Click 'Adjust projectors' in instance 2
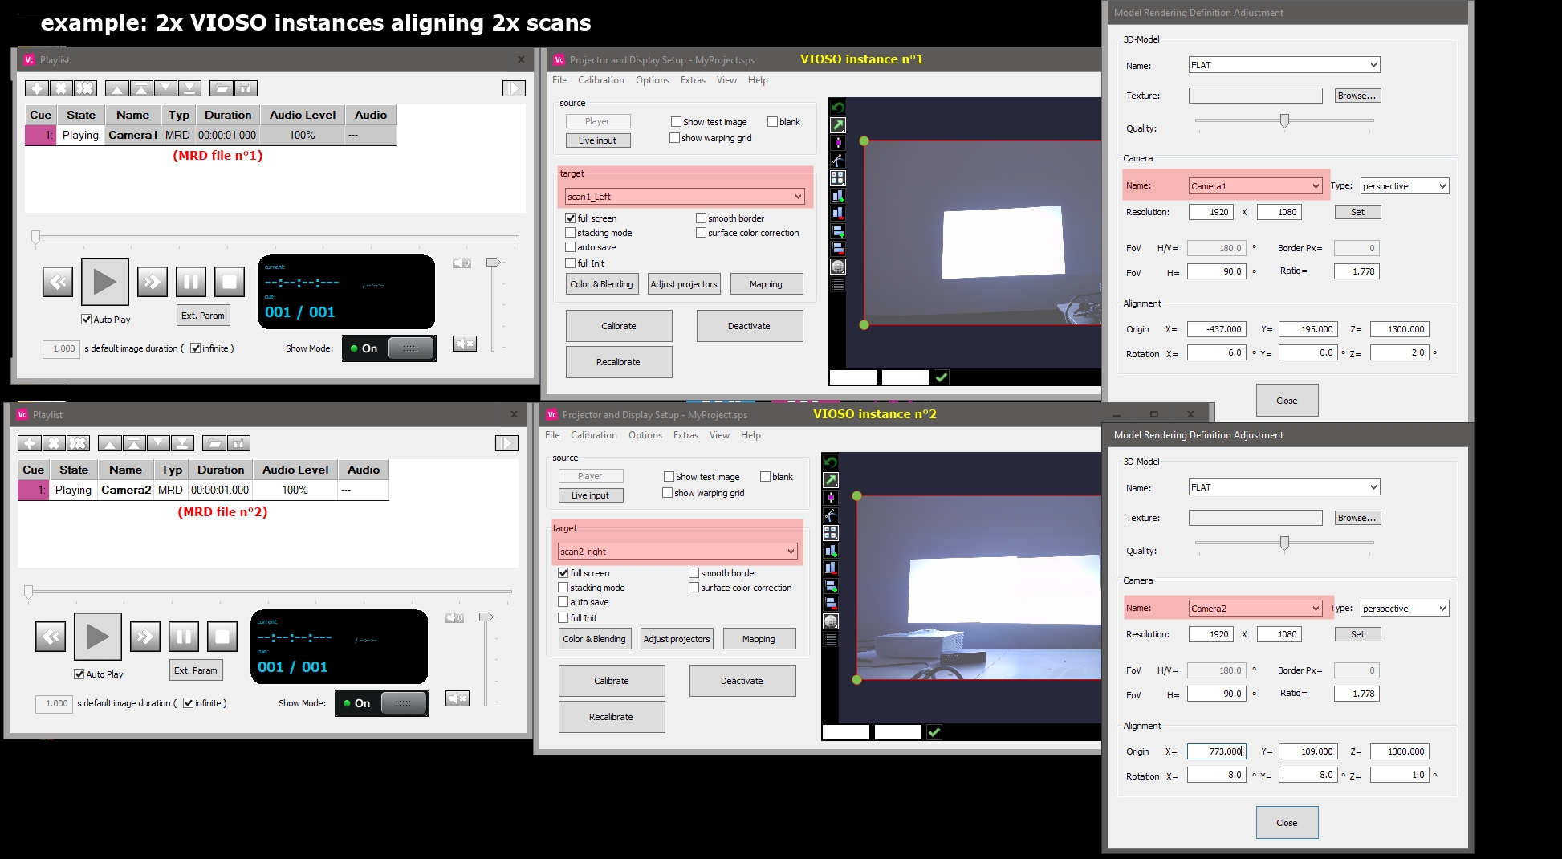Viewport: 1562px width, 859px height. [x=677, y=639]
